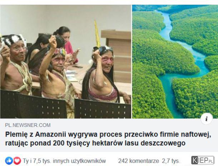Click the headline's second line about hektarów lasu

[x=95, y=143]
